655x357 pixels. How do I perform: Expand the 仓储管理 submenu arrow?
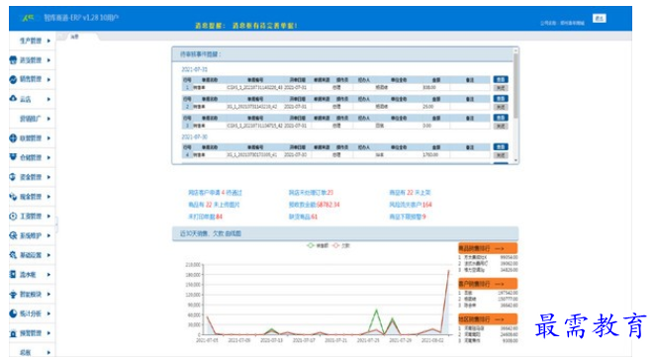pos(48,158)
